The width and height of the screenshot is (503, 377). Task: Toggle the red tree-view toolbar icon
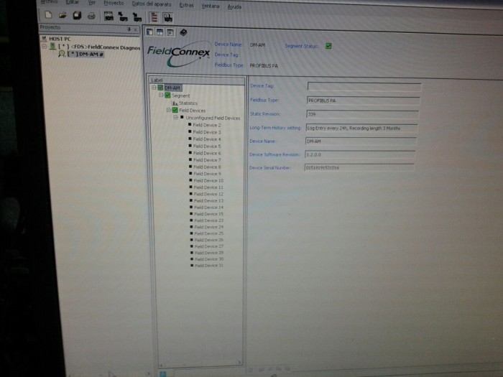pos(154,17)
